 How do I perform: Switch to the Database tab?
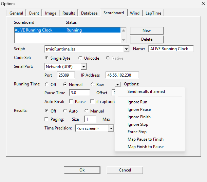89,13
